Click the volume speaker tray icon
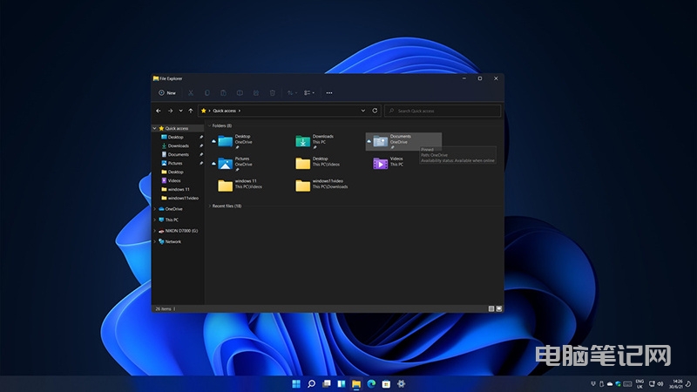 660,384
